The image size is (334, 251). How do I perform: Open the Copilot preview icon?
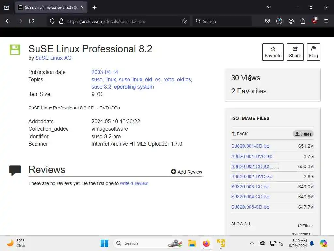324,243
